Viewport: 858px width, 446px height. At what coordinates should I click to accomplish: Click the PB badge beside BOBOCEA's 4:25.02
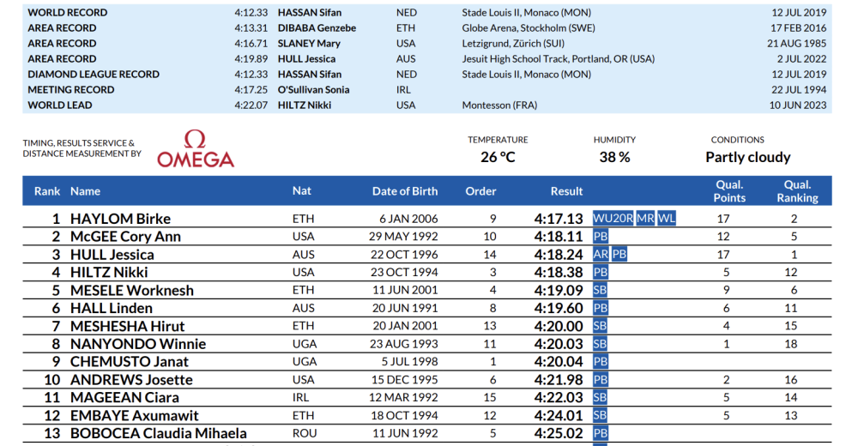[601, 434]
